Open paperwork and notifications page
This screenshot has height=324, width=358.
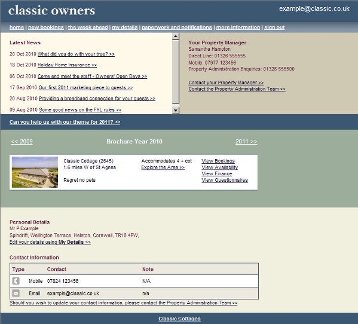(x=177, y=27)
